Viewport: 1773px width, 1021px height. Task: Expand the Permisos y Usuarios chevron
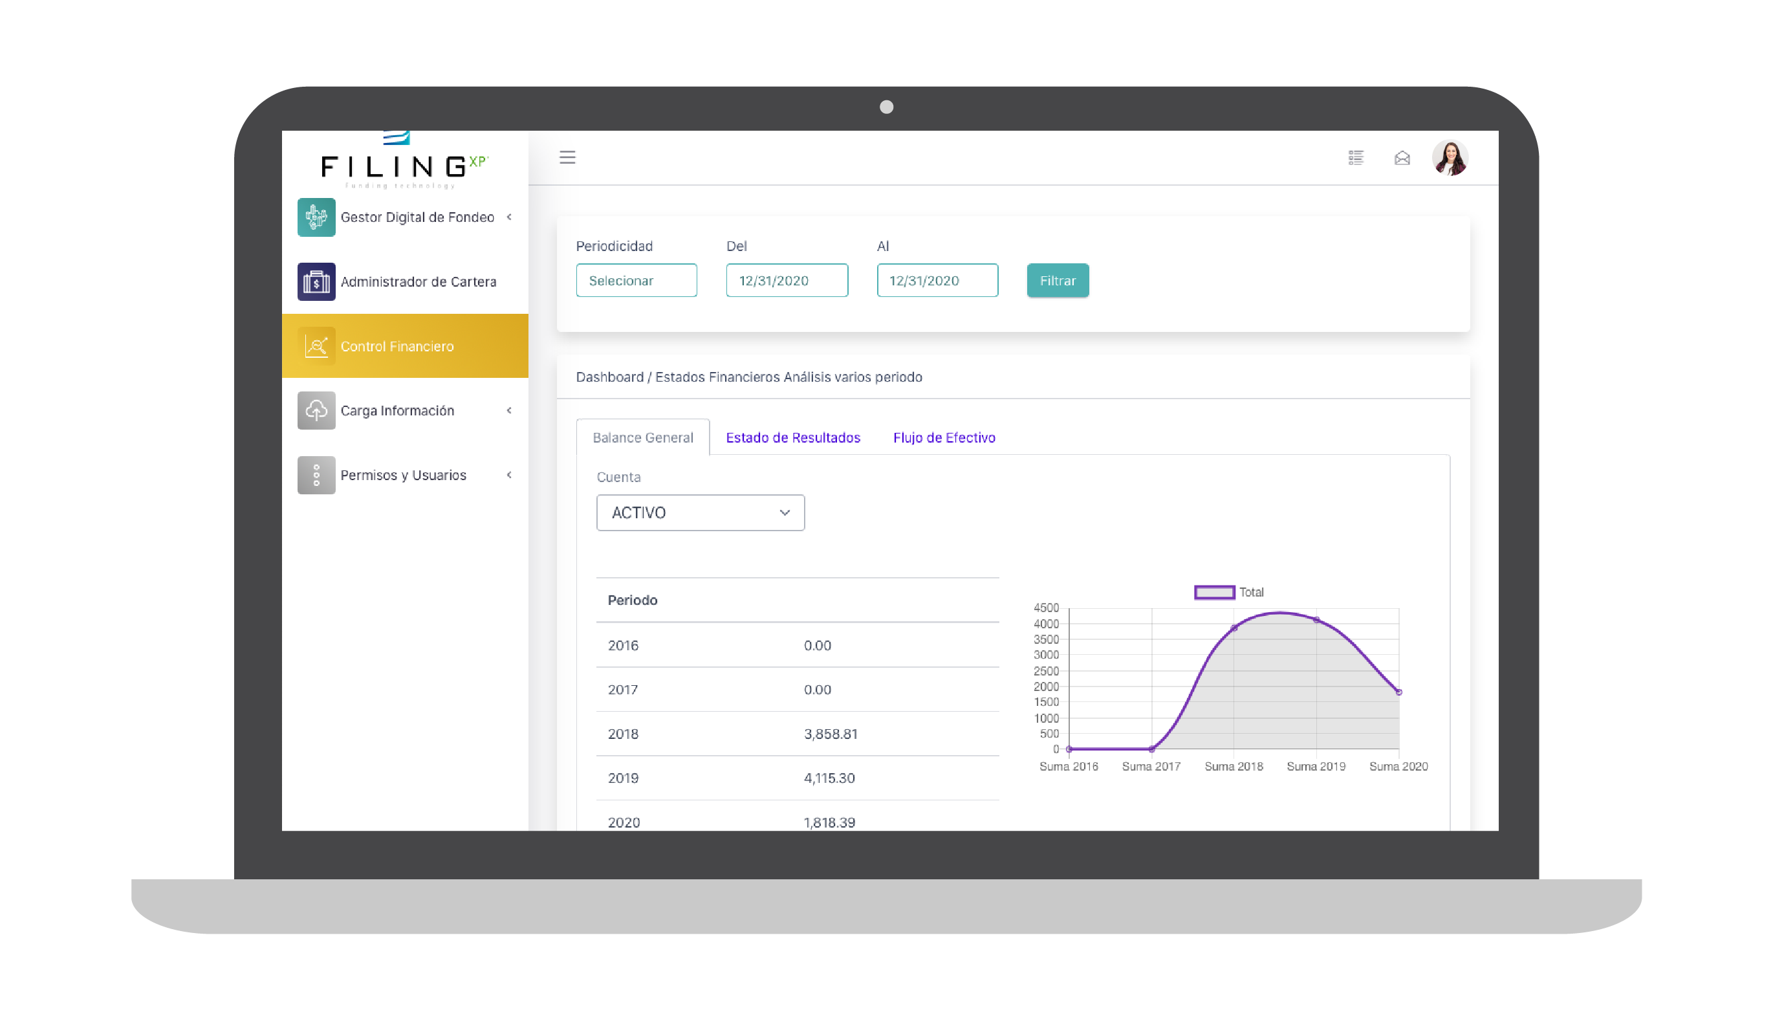510,476
